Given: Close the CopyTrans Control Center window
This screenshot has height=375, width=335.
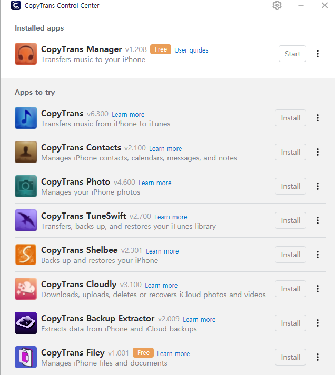Looking at the screenshot, I should tap(324, 5).
